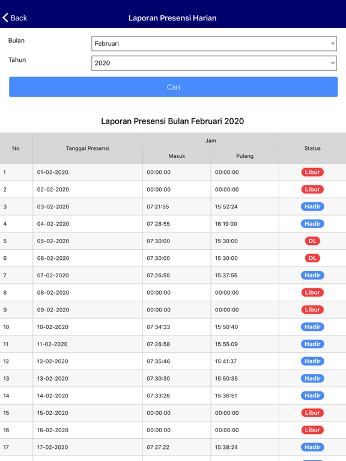Click the Pulang time 16:19:00

click(x=226, y=224)
